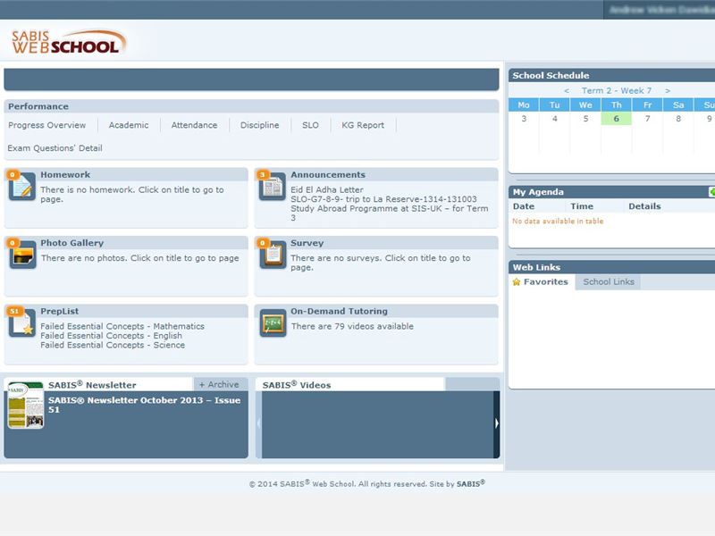Click 'There are 79 videos available' text
Screen dimensions: 715x536
352,326
